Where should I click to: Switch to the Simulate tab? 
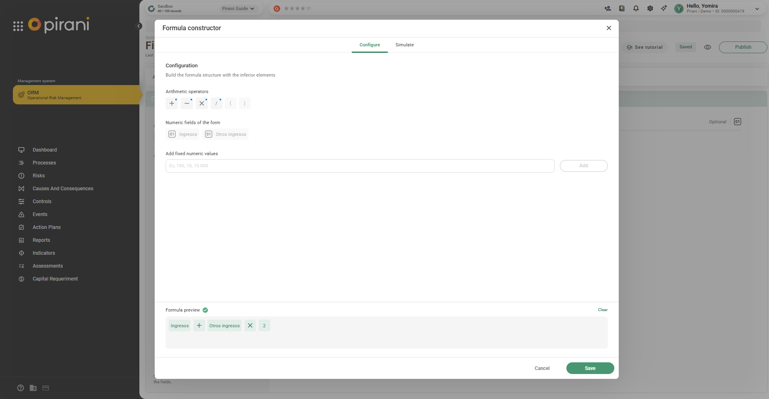(x=404, y=45)
